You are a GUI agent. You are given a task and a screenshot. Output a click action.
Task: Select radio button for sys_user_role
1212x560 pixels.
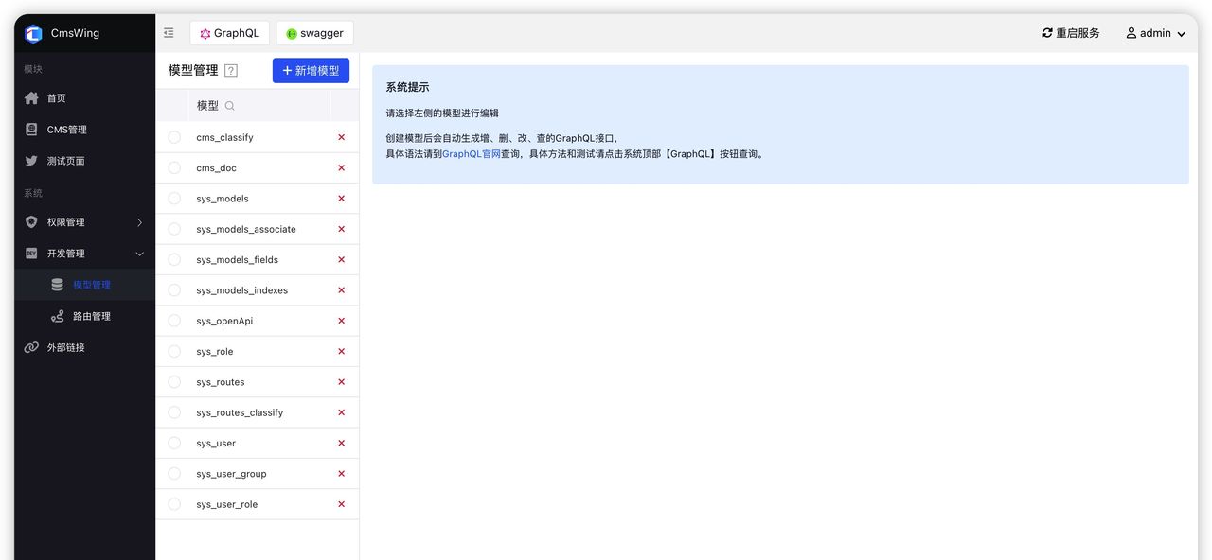[174, 504]
